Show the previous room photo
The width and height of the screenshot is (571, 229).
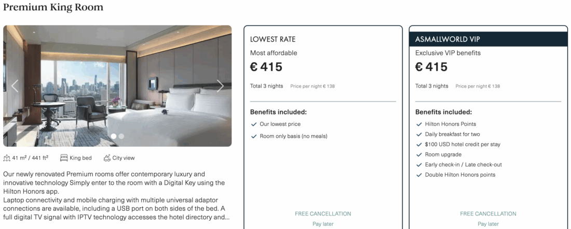(x=15, y=86)
